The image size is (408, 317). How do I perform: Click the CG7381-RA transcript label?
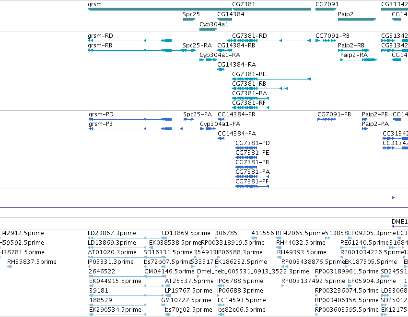(x=249, y=93)
